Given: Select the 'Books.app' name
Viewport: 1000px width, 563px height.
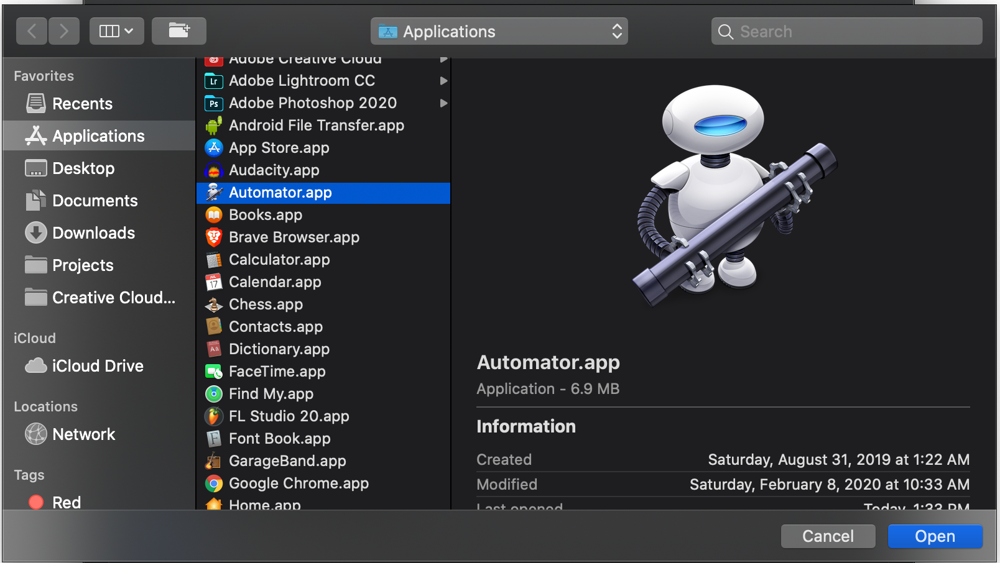Looking at the screenshot, I should (x=266, y=215).
